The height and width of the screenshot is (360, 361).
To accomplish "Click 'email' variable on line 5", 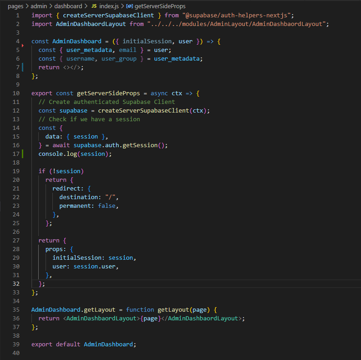I will 127,50.
